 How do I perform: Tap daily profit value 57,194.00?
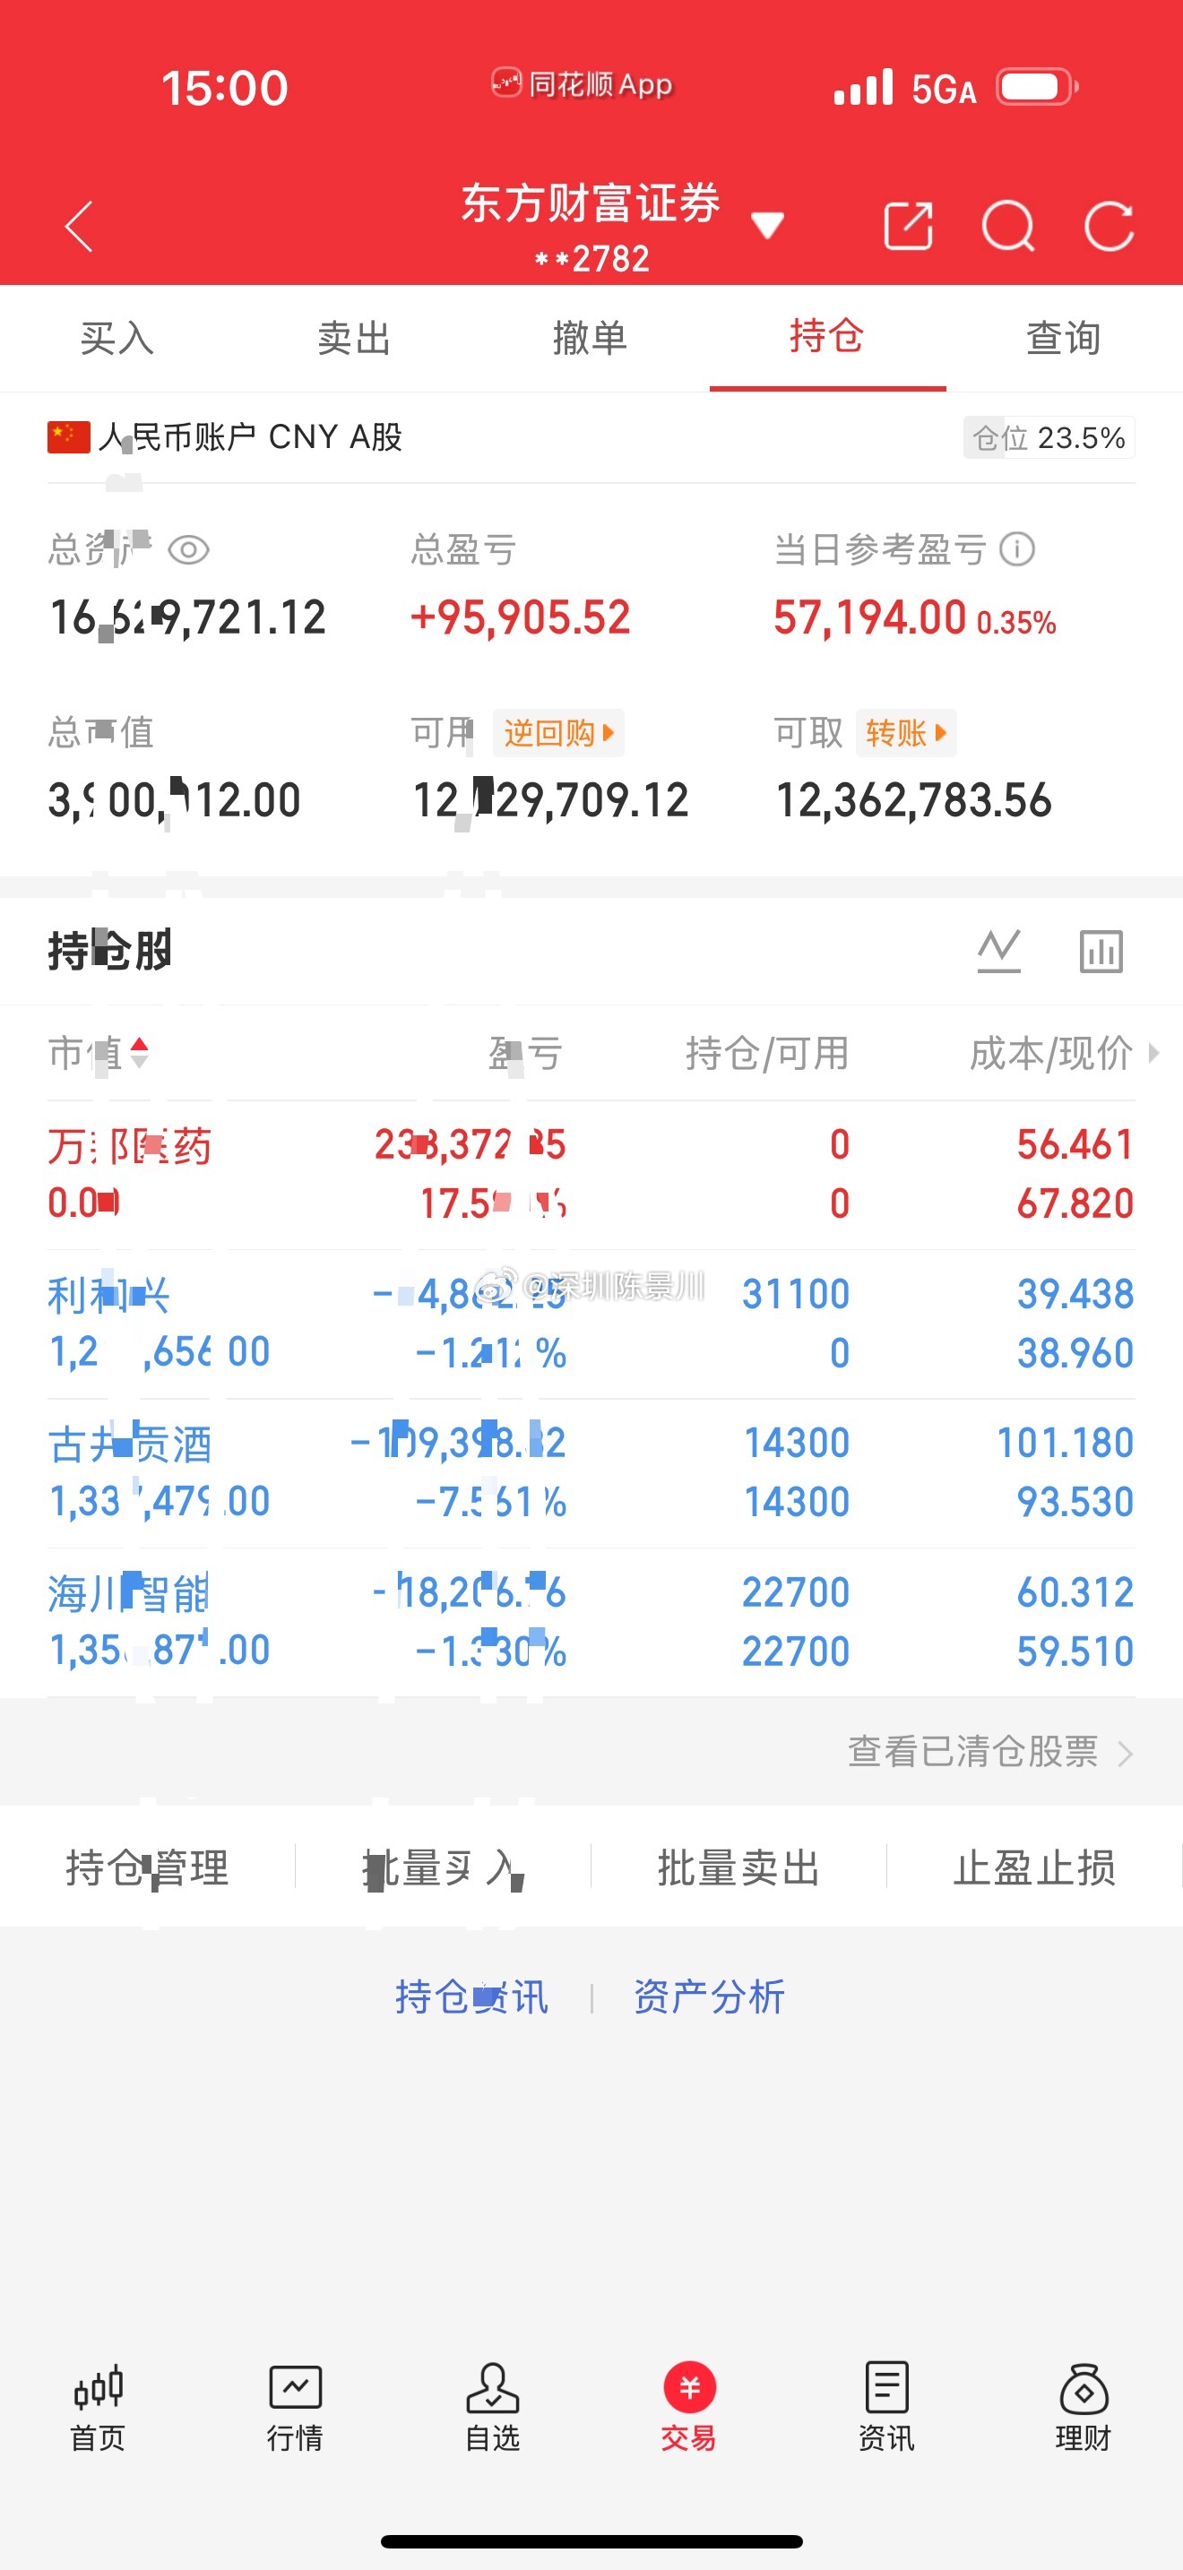pos(870,617)
